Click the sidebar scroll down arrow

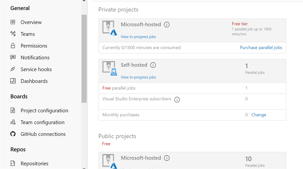(84, 168)
